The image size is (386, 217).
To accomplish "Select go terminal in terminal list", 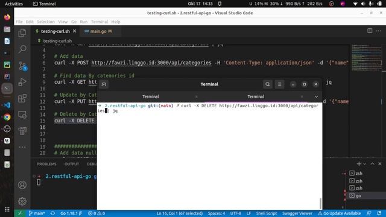I will (365, 195).
